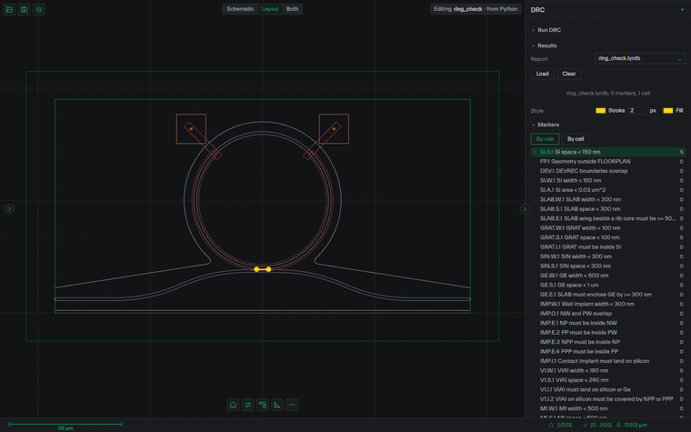Viewport: 691px width, 432px height.
Task: Open the DRC panel dropdown arrow
Action: (x=682, y=10)
